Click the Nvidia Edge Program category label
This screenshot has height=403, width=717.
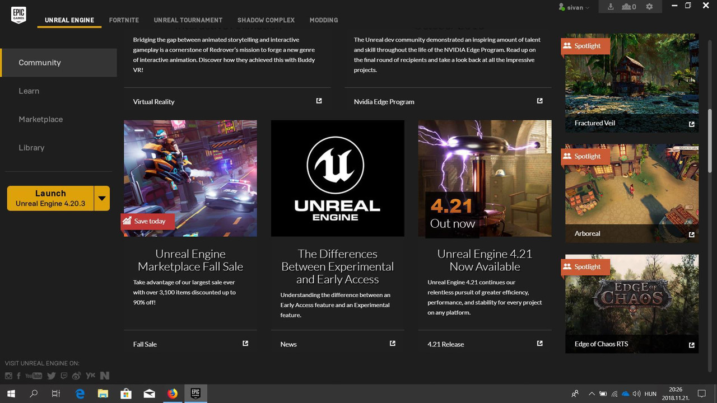(384, 102)
